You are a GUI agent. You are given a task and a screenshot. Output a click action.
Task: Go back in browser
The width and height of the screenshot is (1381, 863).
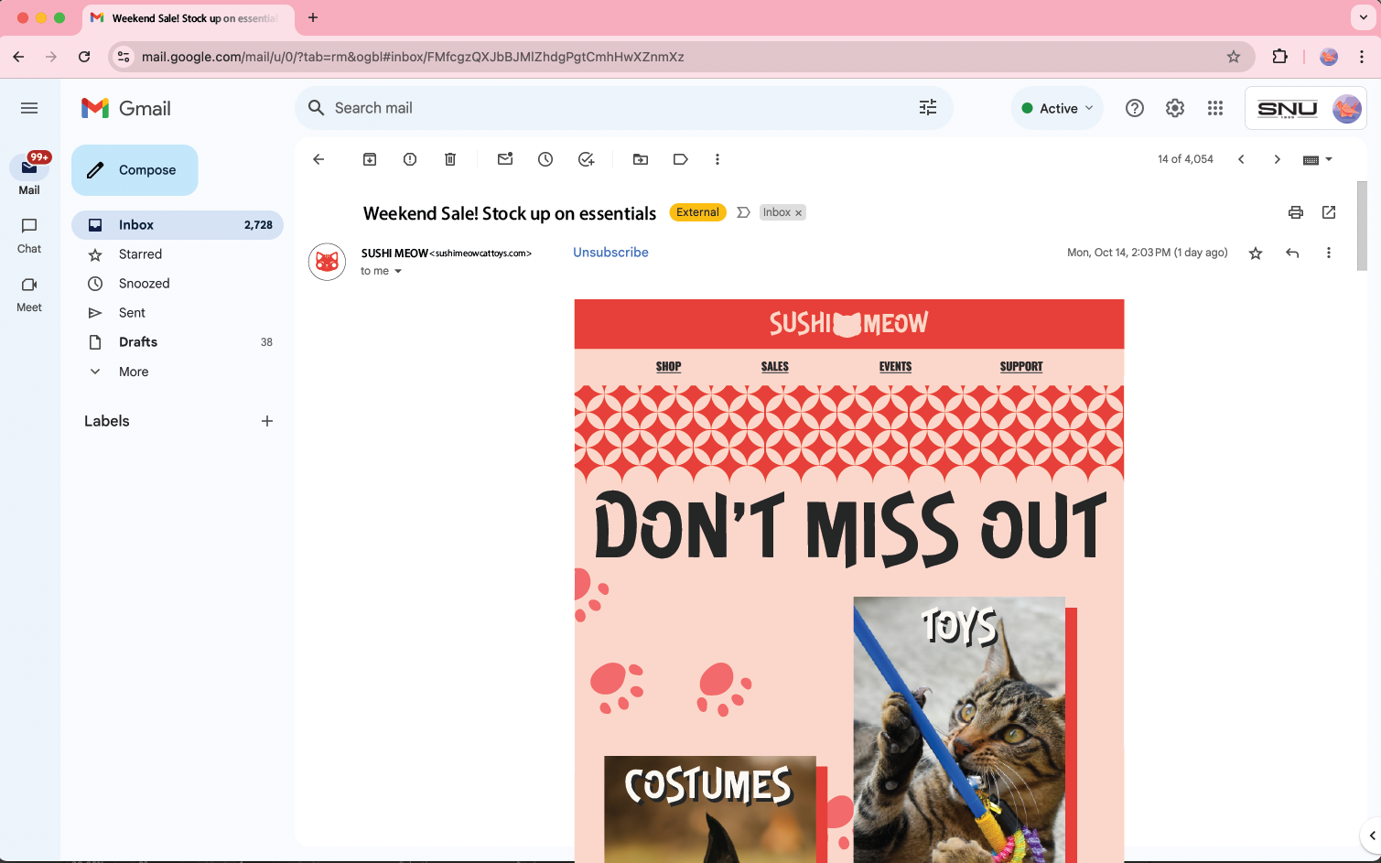[18, 57]
